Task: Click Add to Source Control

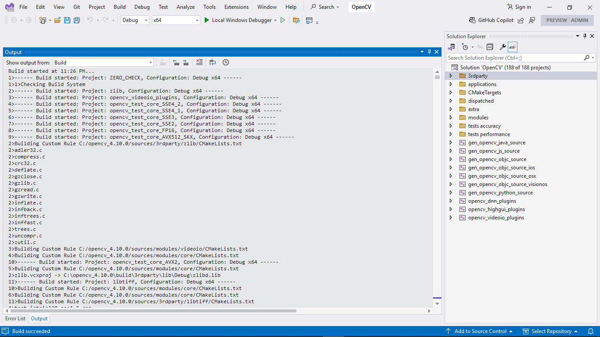Action: (479, 331)
